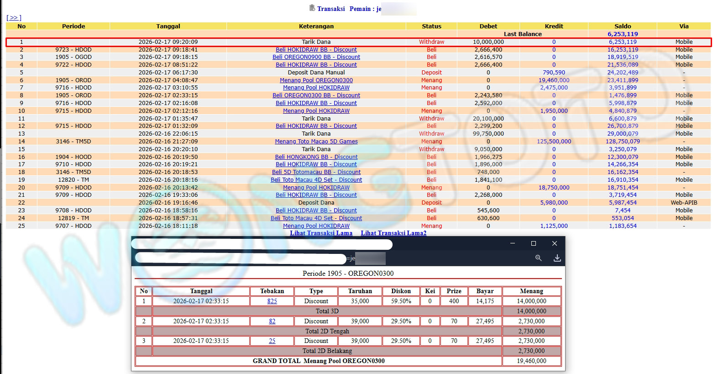Image resolution: width=713 pixels, height=374 pixels.
Task: Open Lihat Transaksi Lama2 link
Action: click(x=393, y=233)
